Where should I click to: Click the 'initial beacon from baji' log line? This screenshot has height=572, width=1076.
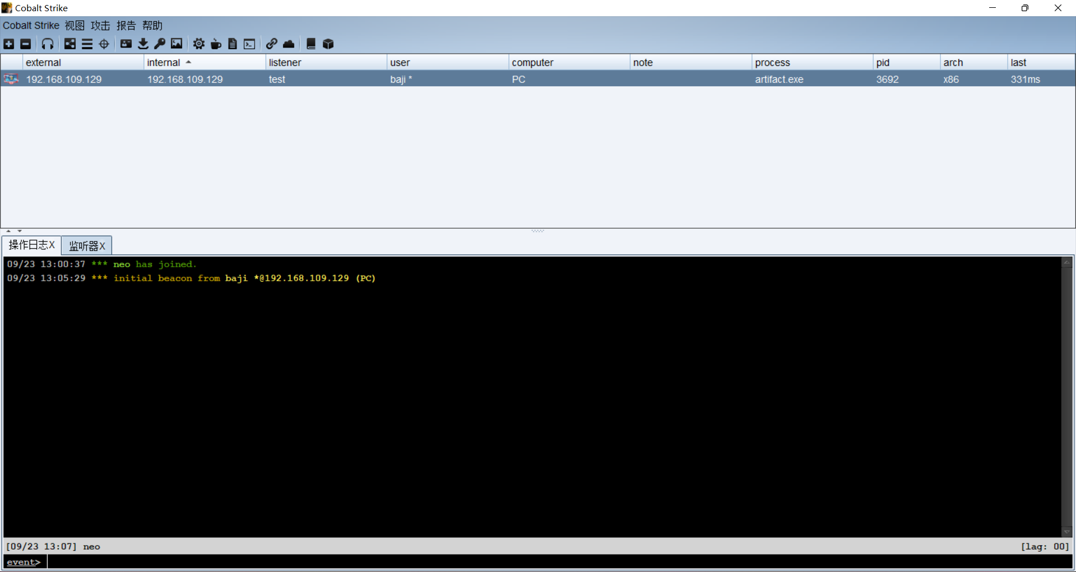[x=191, y=278]
